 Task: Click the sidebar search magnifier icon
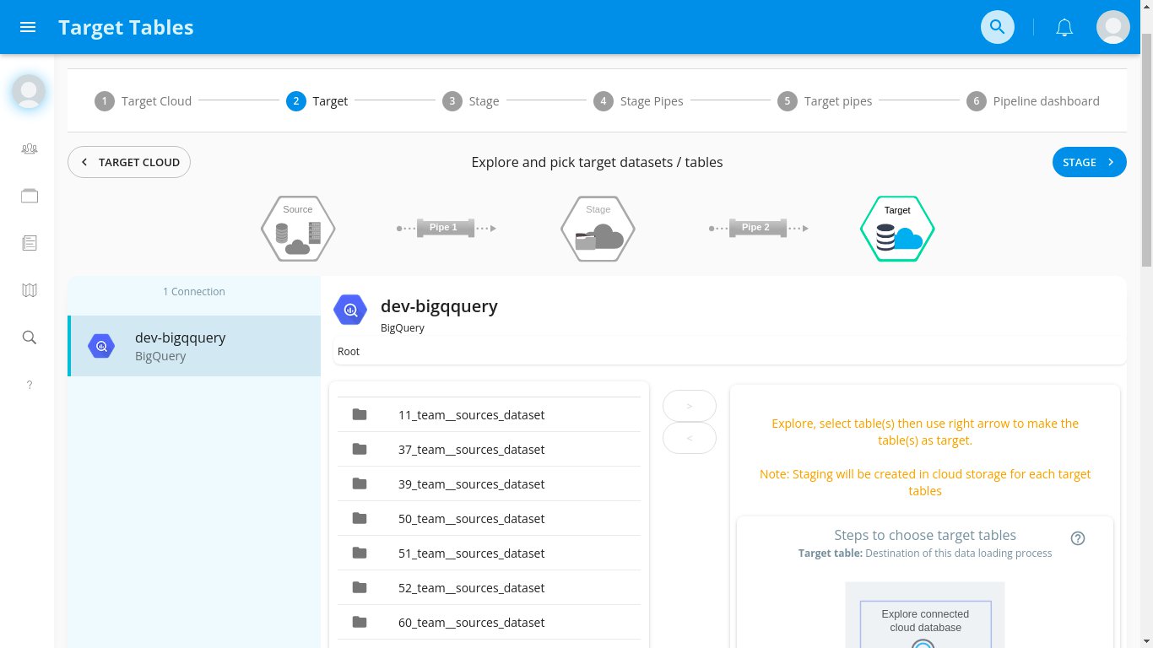pyautogui.click(x=30, y=337)
